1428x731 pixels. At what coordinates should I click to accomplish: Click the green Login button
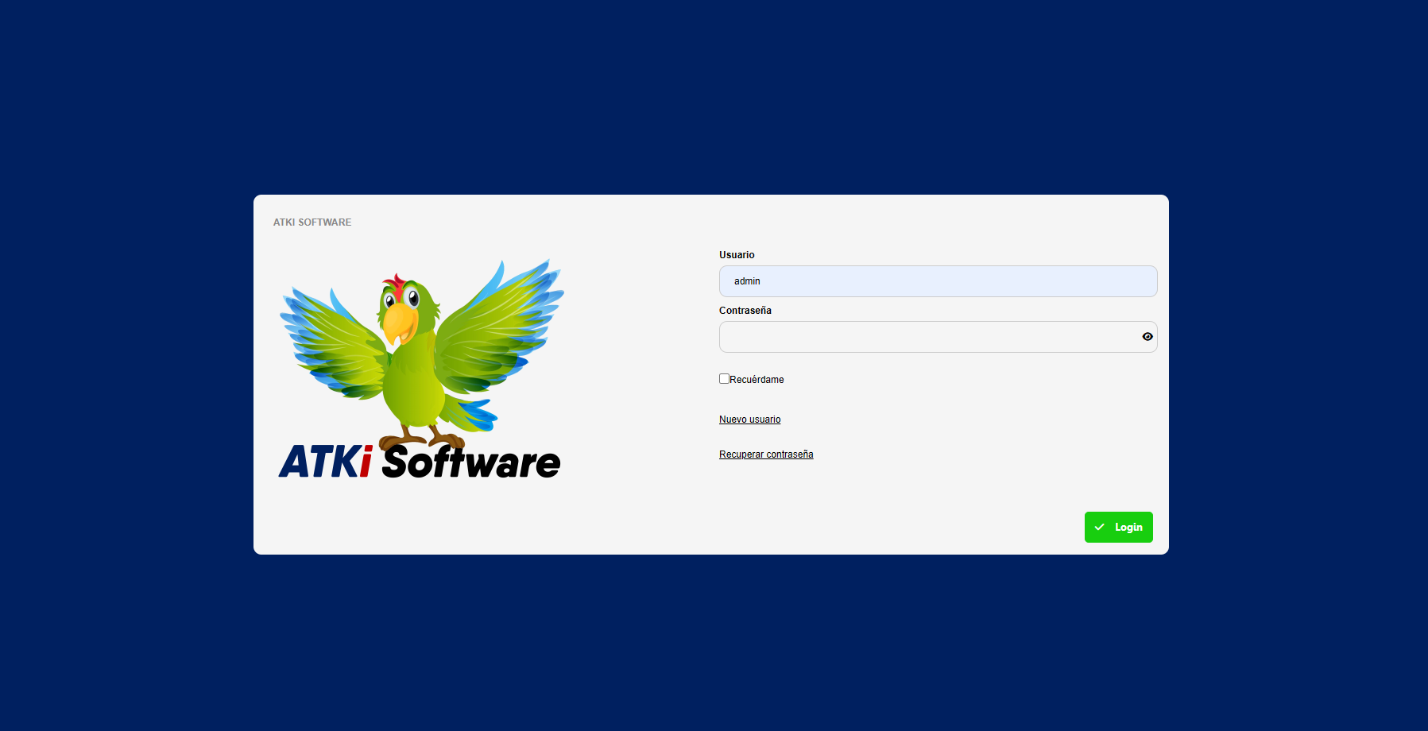tap(1118, 528)
